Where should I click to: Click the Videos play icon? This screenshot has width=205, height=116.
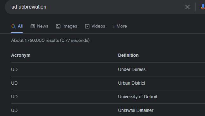(87, 26)
